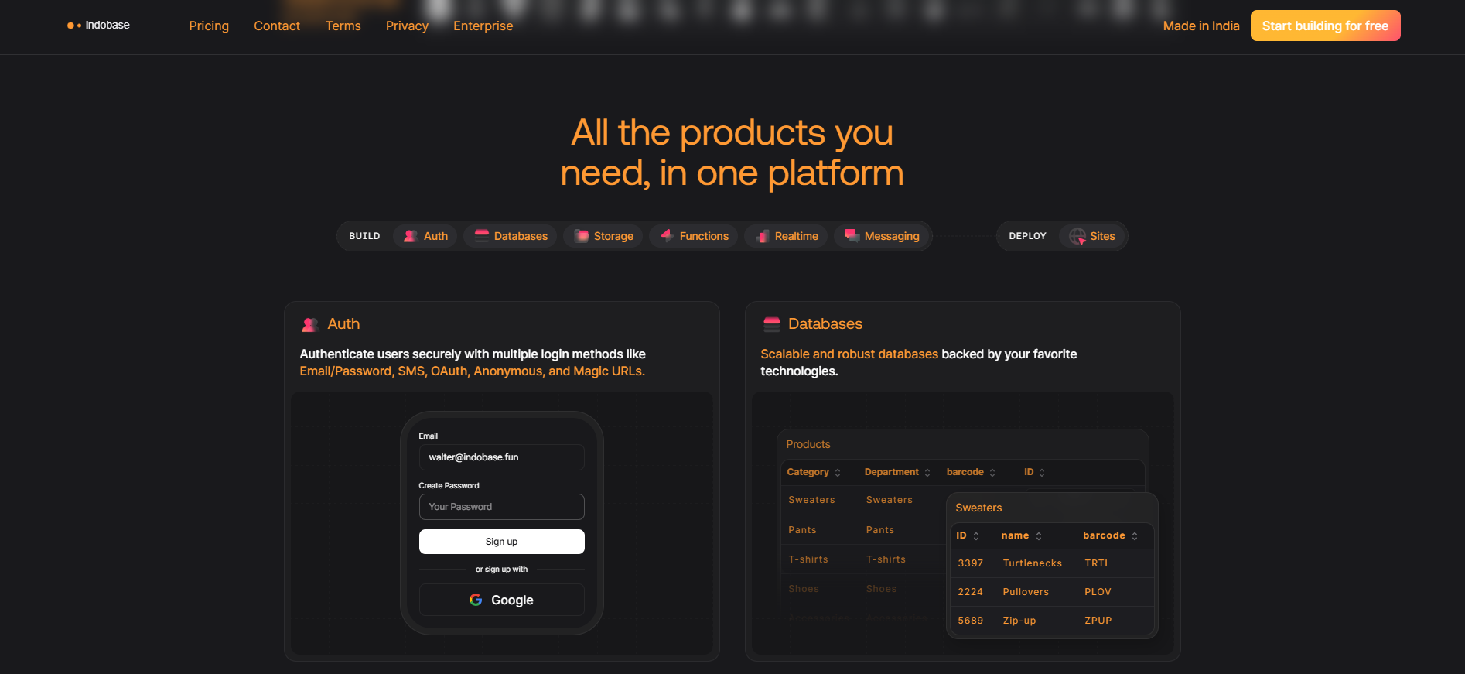
Task: Click the ID value 2224
Action: [970, 592]
